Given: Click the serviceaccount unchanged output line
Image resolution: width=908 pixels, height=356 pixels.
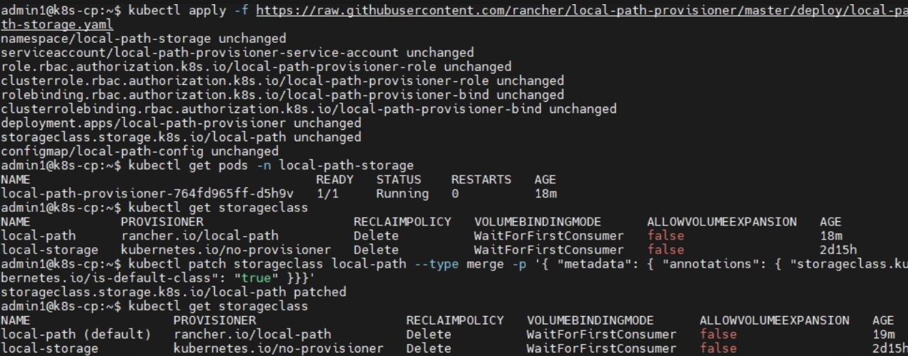Looking at the screenshot, I should (x=237, y=53).
